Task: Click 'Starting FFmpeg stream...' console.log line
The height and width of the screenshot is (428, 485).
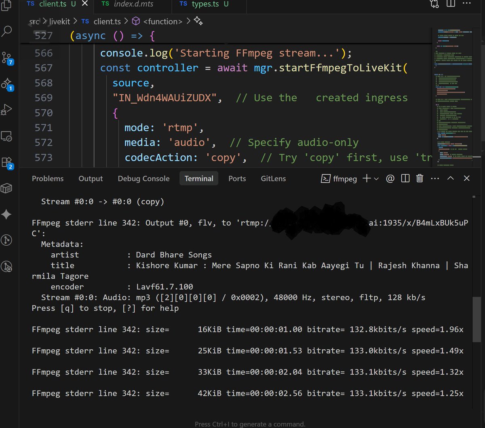Action: pyautogui.click(x=226, y=53)
